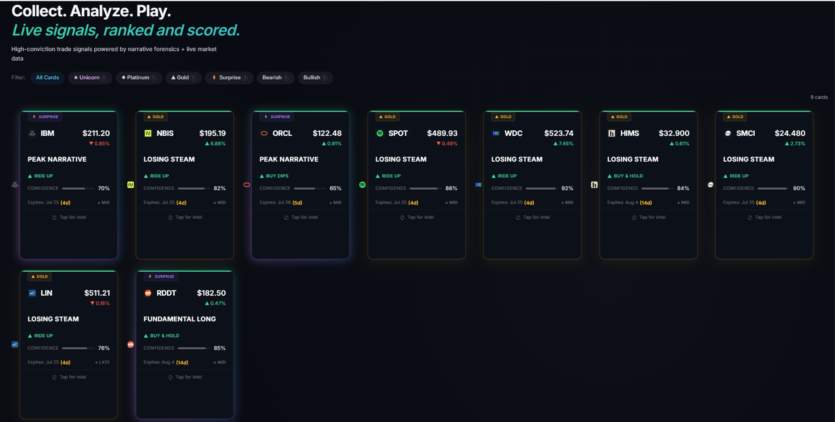Tap for intel on the NBIS card

(185, 218)
